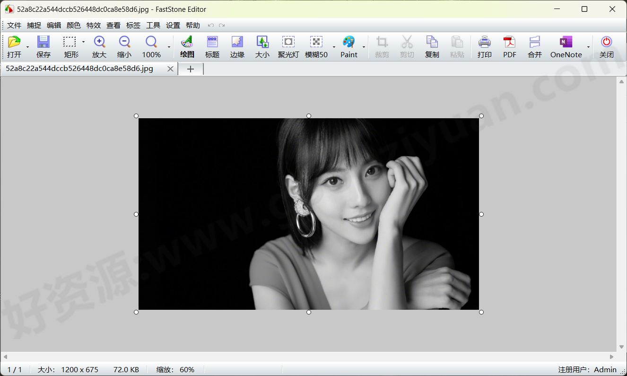This screenshot has width=627, height=376.
Task: Open the 聚光灯 spotlight tool
Action: [x=288, y=46]
